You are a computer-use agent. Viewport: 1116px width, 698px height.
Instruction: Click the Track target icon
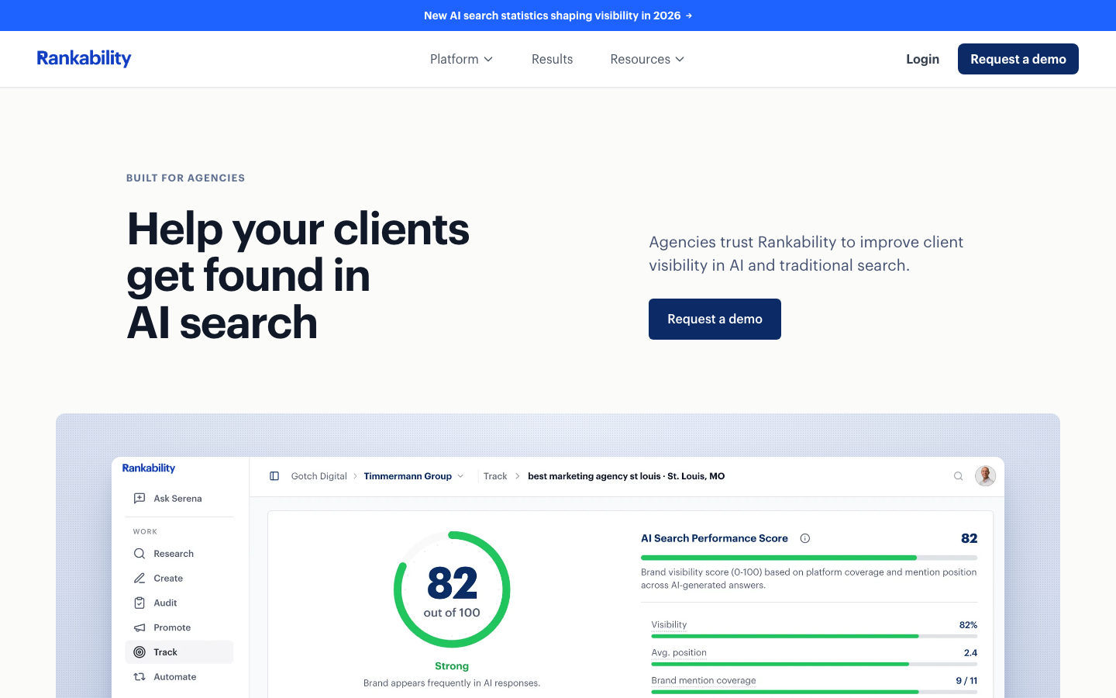click(139, 652)
